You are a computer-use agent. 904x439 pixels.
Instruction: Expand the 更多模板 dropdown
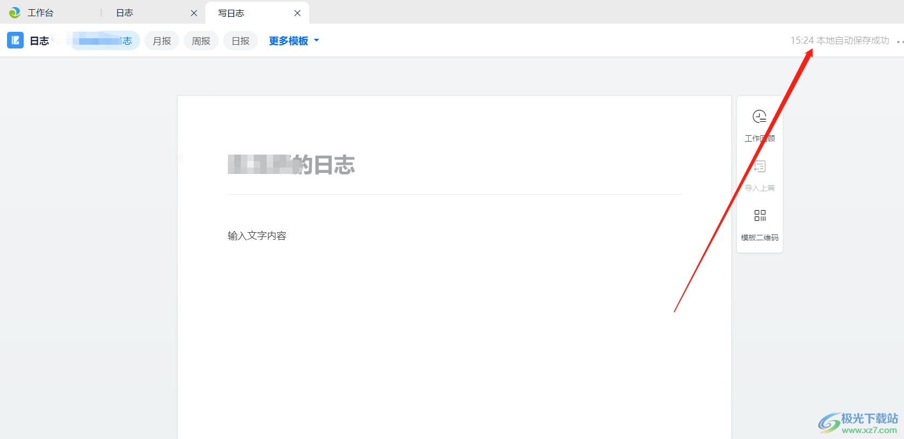click(294, 41)
